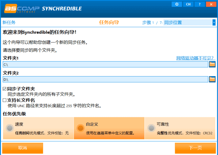The width and height of the screenshot is (218, 155).
Task: Click the UNC 路径 255 字符 description
Action: click(x=54, y=106)
